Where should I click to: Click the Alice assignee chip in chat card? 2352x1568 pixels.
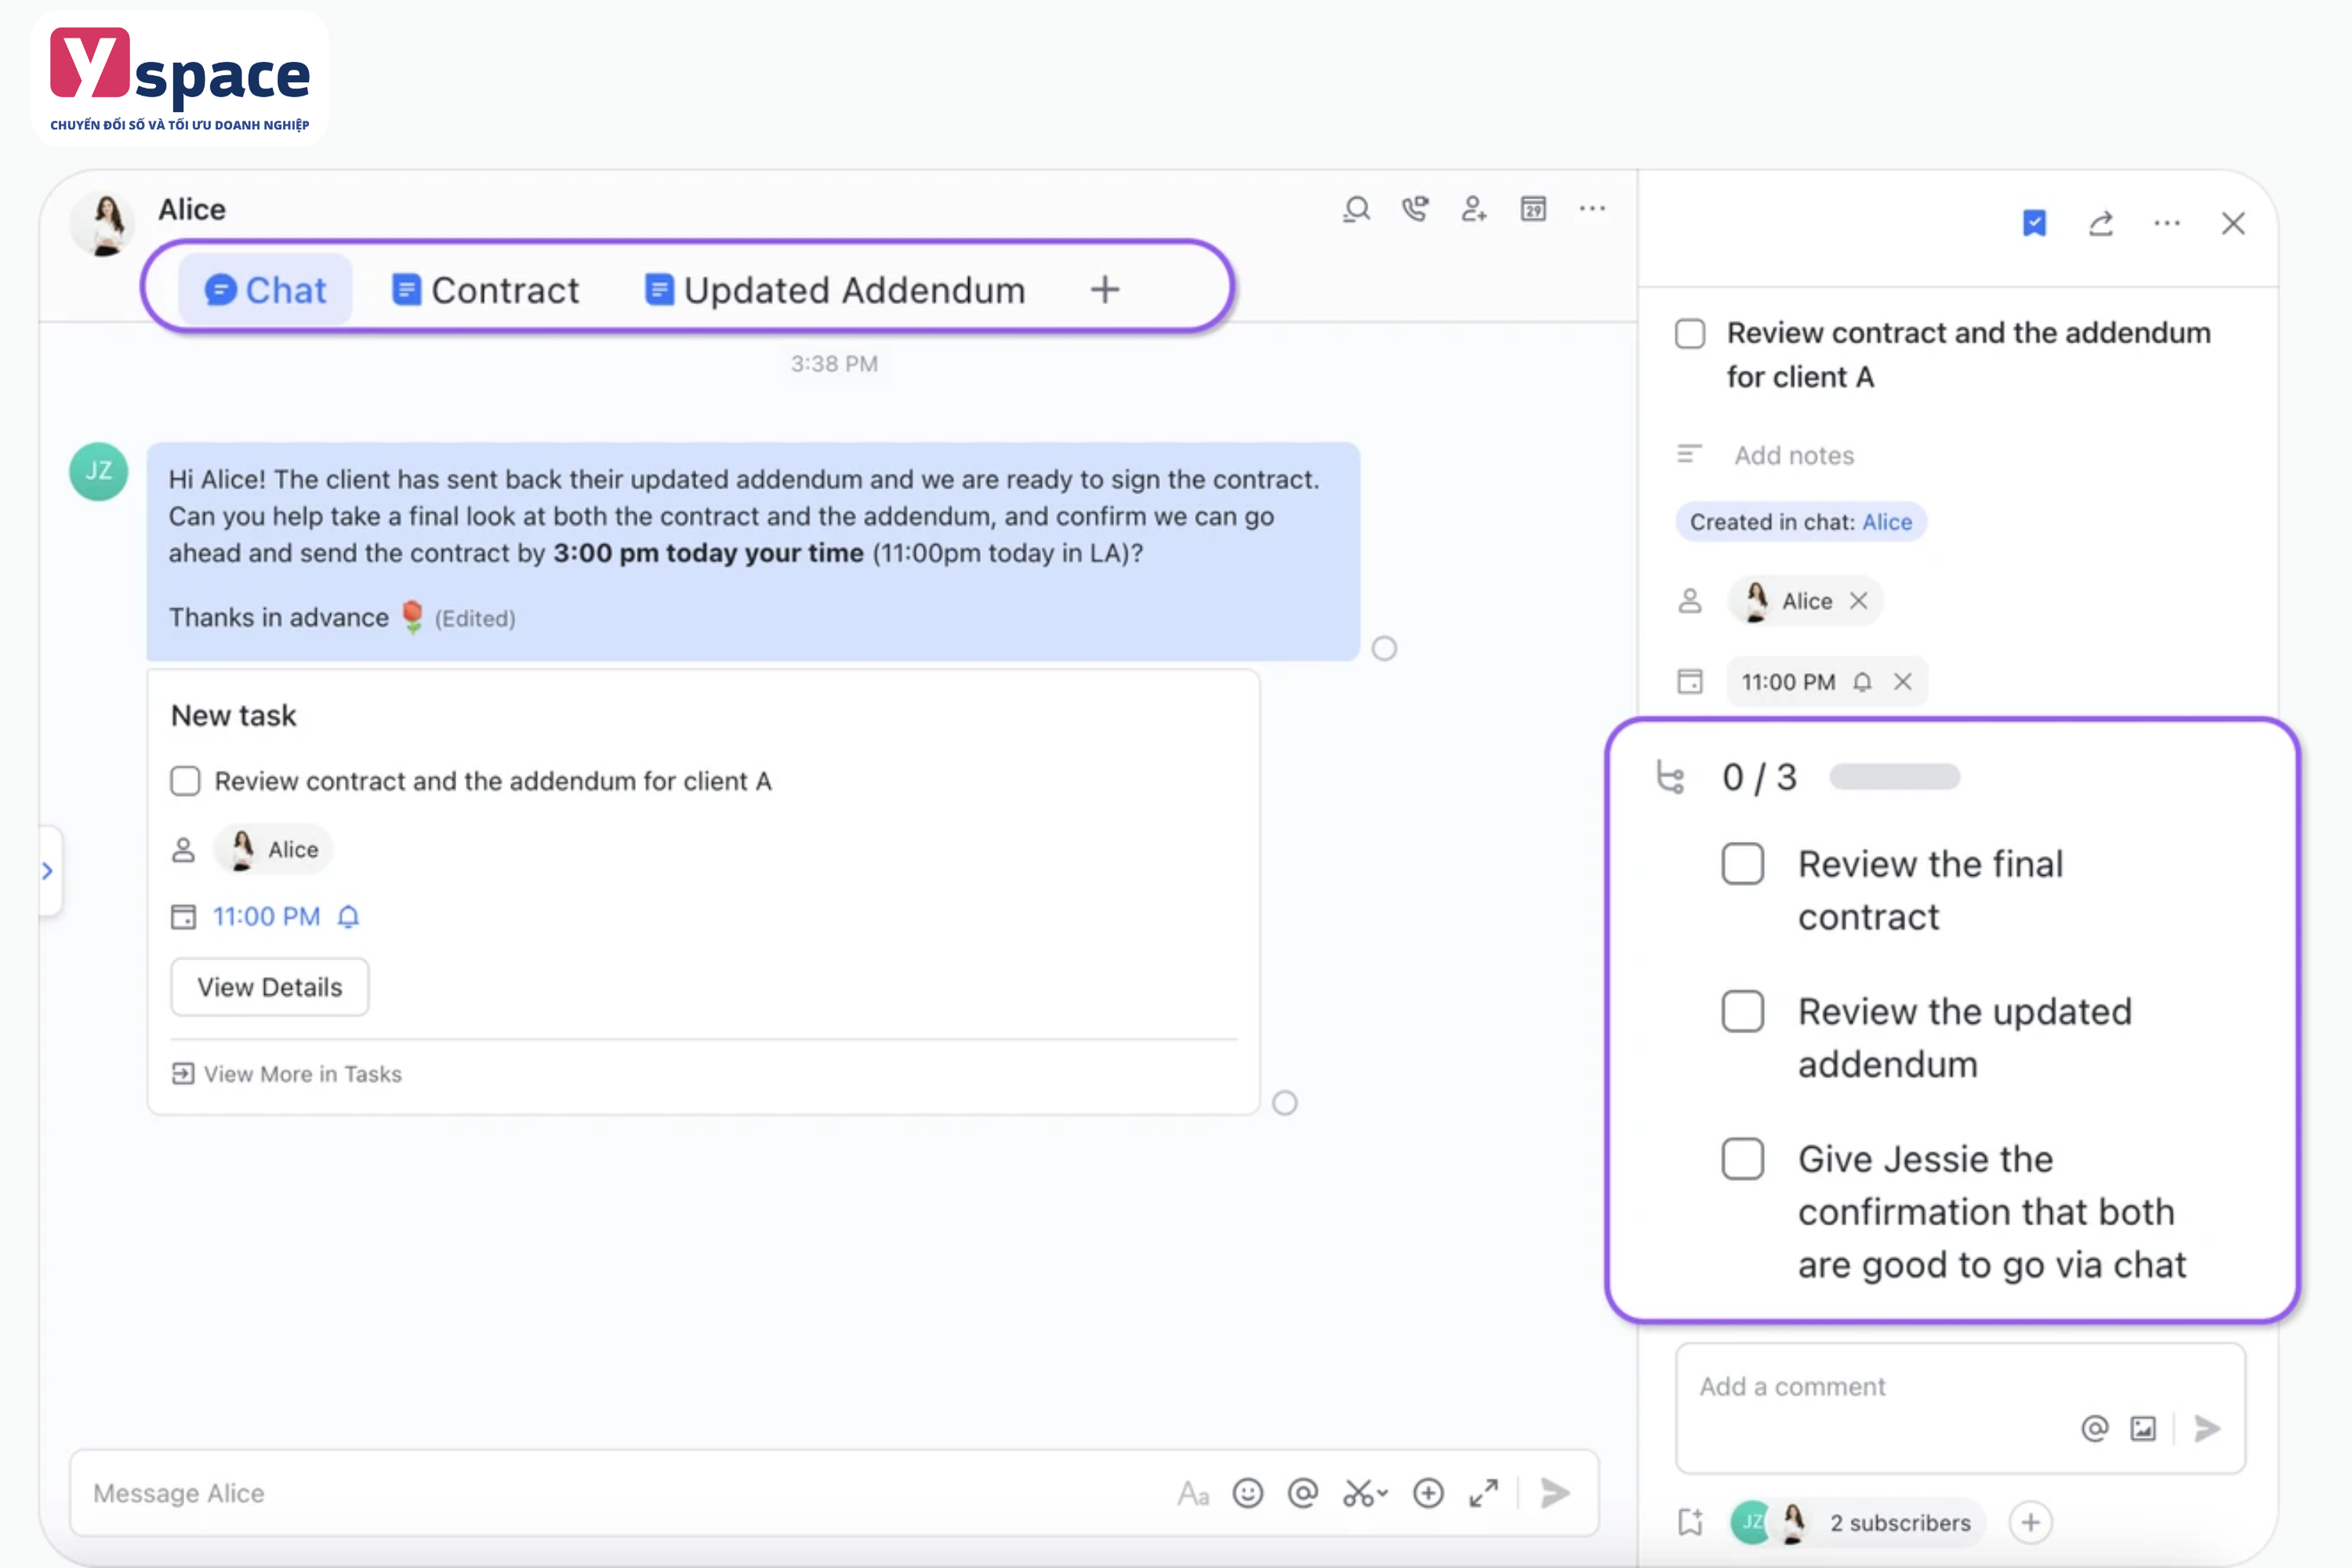(273, 849)
